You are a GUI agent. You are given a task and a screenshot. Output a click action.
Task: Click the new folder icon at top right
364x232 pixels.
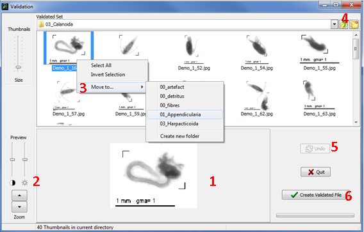point(354,24)
